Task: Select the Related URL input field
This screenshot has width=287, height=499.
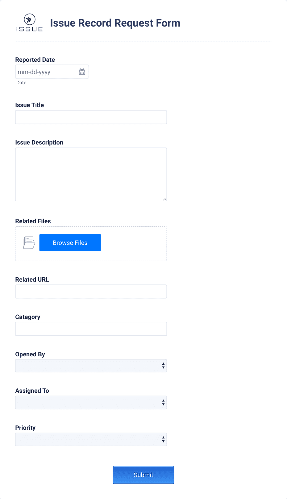Action: click(x=91, y=291)
